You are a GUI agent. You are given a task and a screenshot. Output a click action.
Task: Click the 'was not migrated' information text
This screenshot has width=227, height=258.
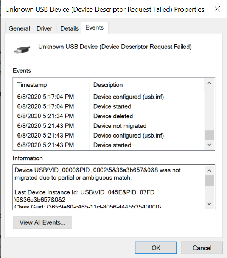98,174
